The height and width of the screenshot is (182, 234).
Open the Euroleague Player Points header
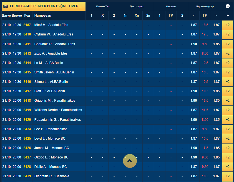pos(44,6)
